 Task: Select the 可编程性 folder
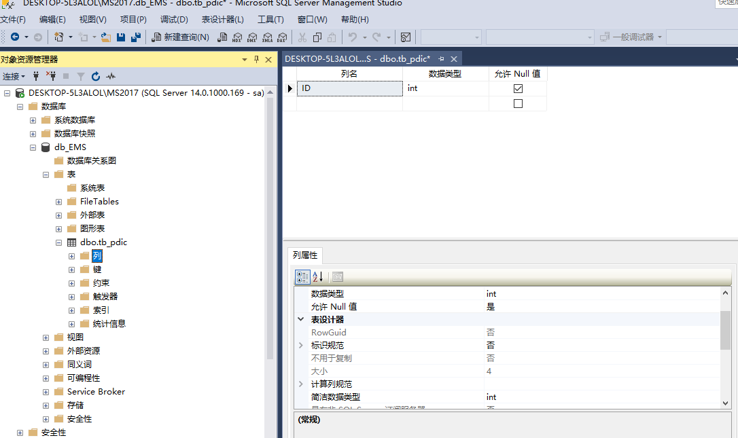coord(84,378)
